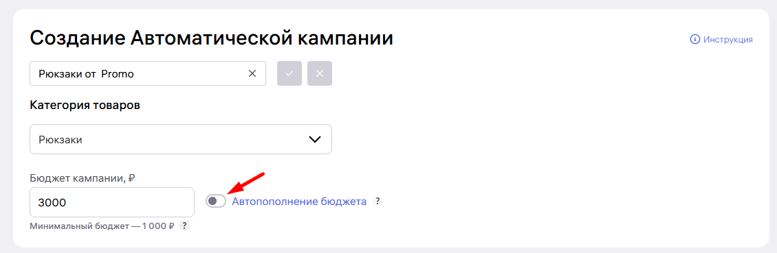Viewport: 777px width, 253px height.
Task: Click the chevron arrow of category dropdown
Action: point(315,139)
